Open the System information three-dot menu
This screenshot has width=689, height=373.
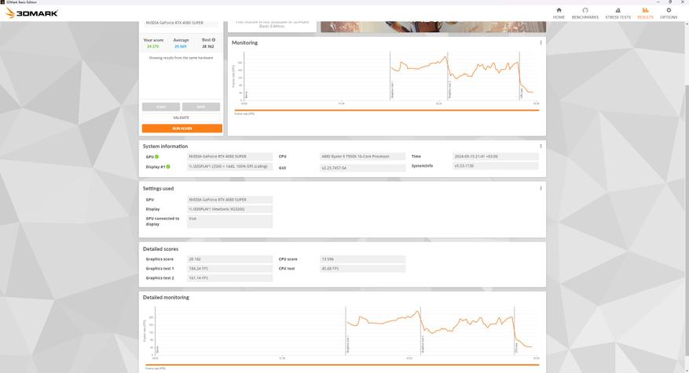[x=541, y=146]
